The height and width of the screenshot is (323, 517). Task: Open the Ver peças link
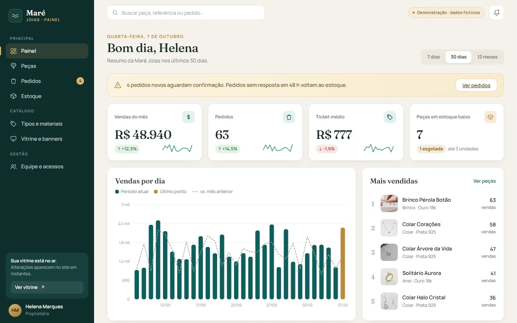click(484, 181)
